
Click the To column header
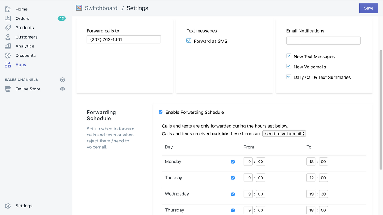(x=309, y=147)
